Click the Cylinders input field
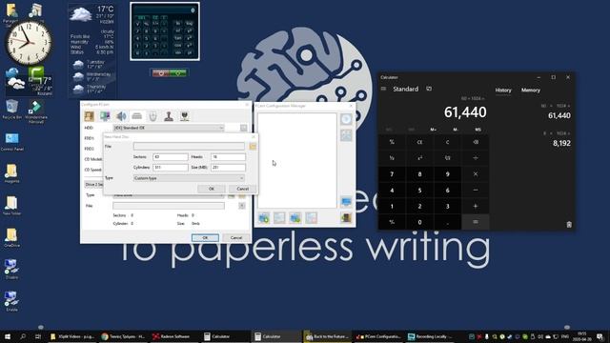 tap(171, 168)
